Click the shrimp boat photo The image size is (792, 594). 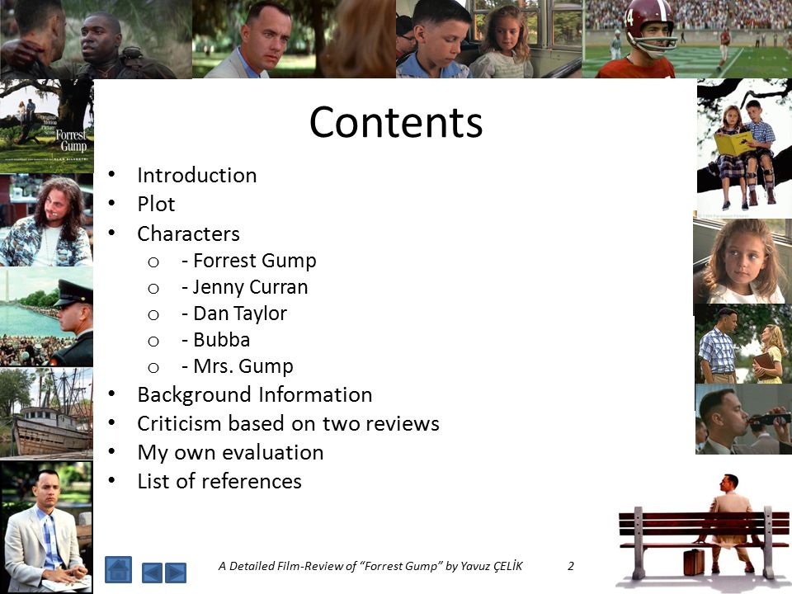pos(46,413)
